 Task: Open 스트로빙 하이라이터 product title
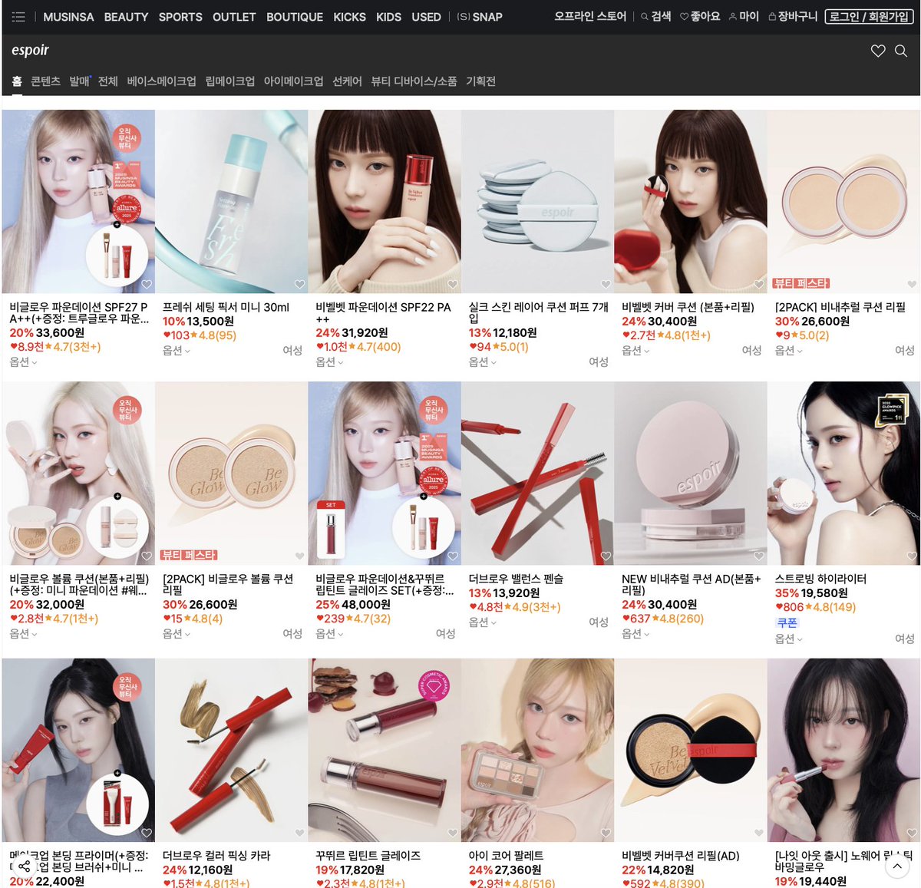tap(820, 579)
